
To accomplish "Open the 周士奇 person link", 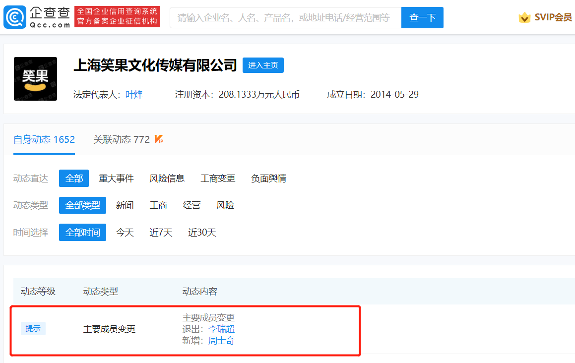I will point(221,341).
